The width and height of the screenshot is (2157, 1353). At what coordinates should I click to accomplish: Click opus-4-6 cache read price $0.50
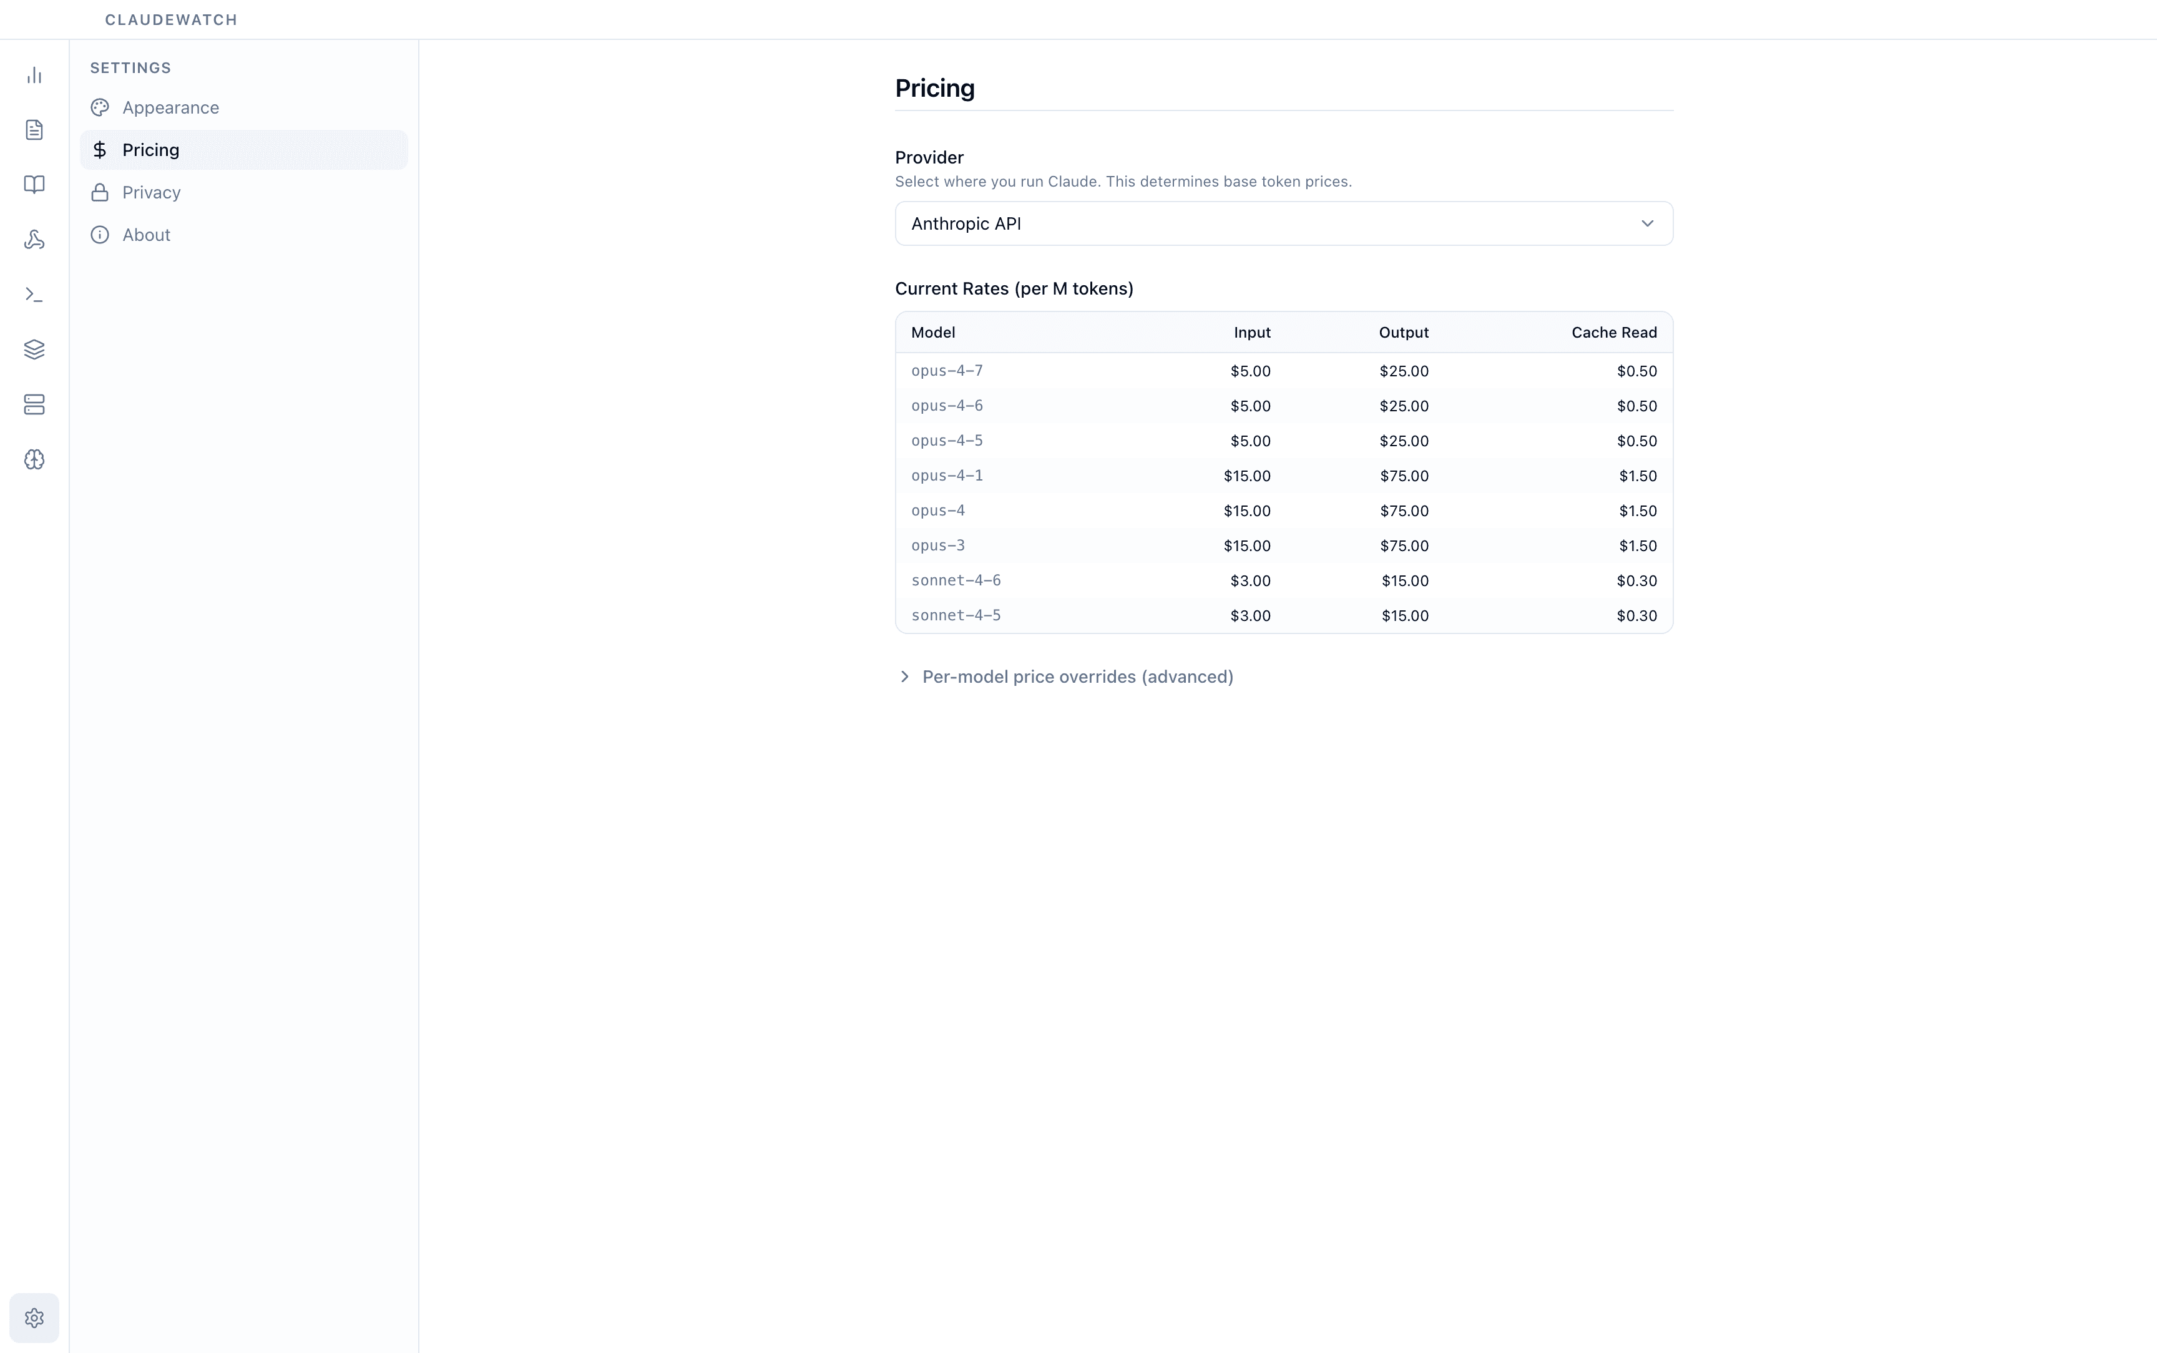point(1637,406)
